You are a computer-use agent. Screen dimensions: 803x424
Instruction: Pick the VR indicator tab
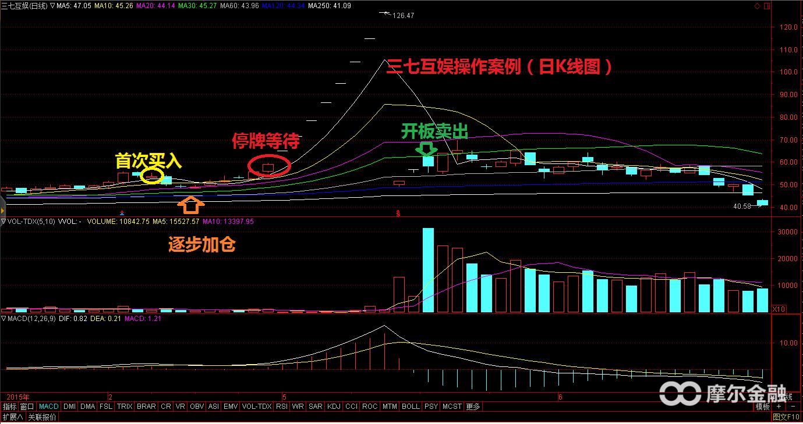(x=181, y=407)
